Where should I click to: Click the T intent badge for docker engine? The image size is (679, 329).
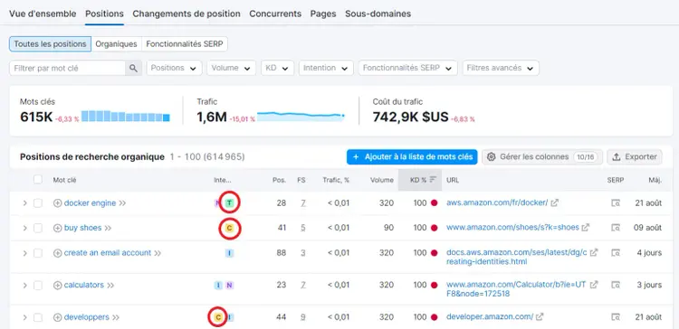[230, 203]
